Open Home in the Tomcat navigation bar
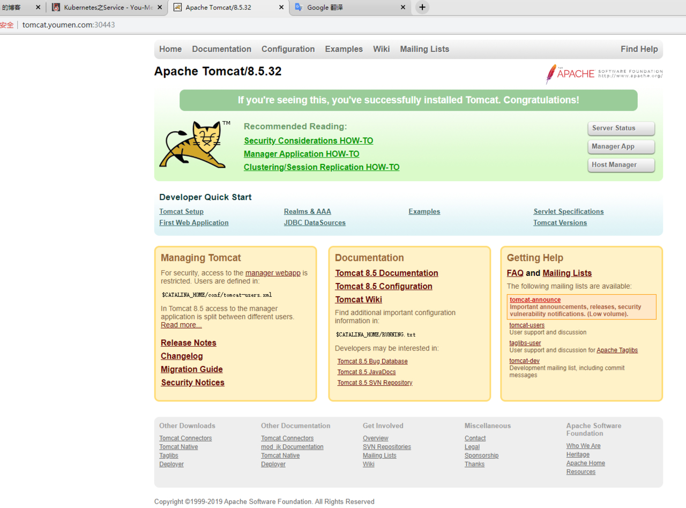Screen dimensions: 686x508 point(170,49)
